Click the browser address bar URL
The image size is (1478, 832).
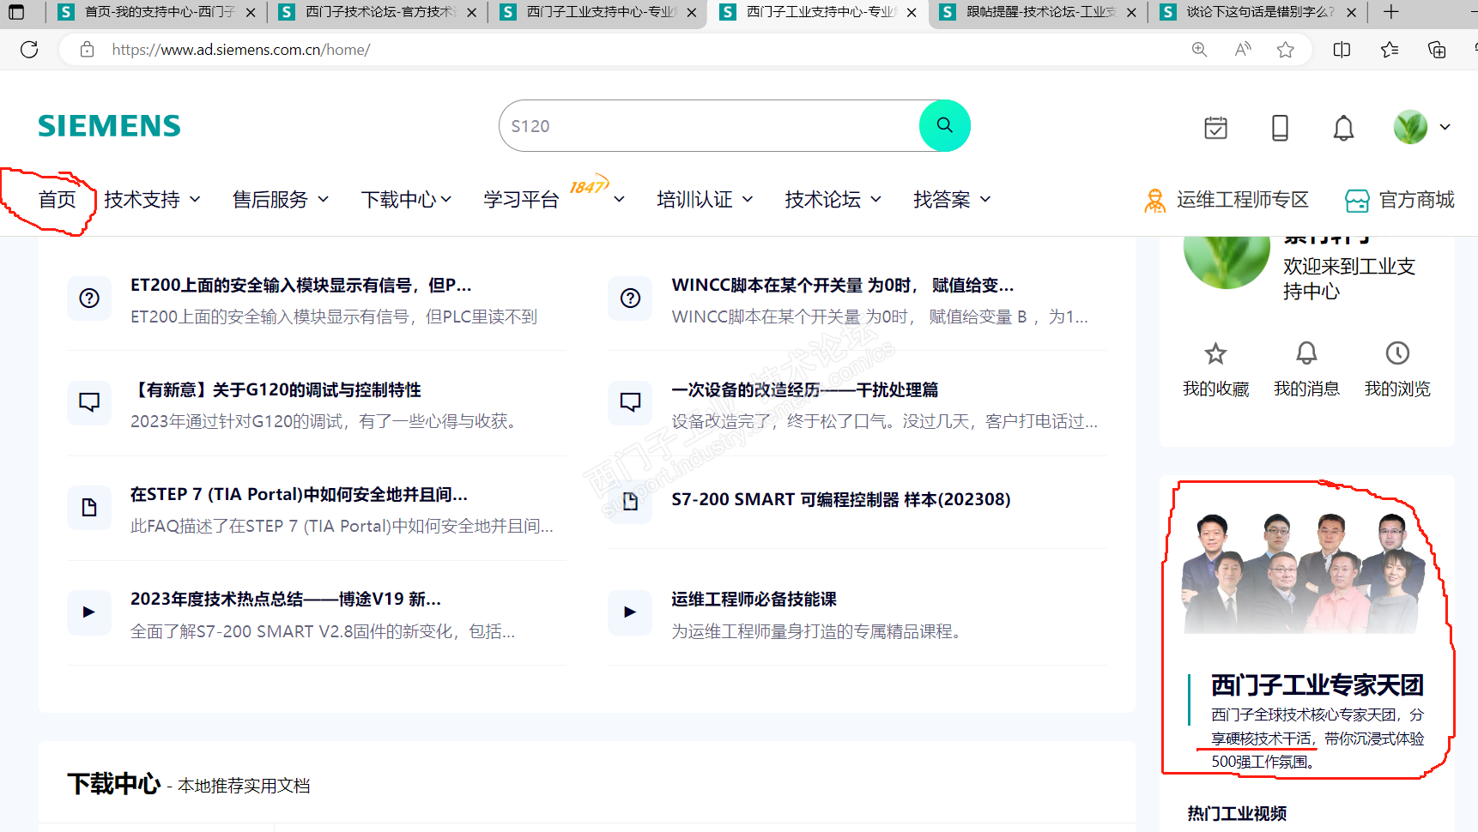240,50
